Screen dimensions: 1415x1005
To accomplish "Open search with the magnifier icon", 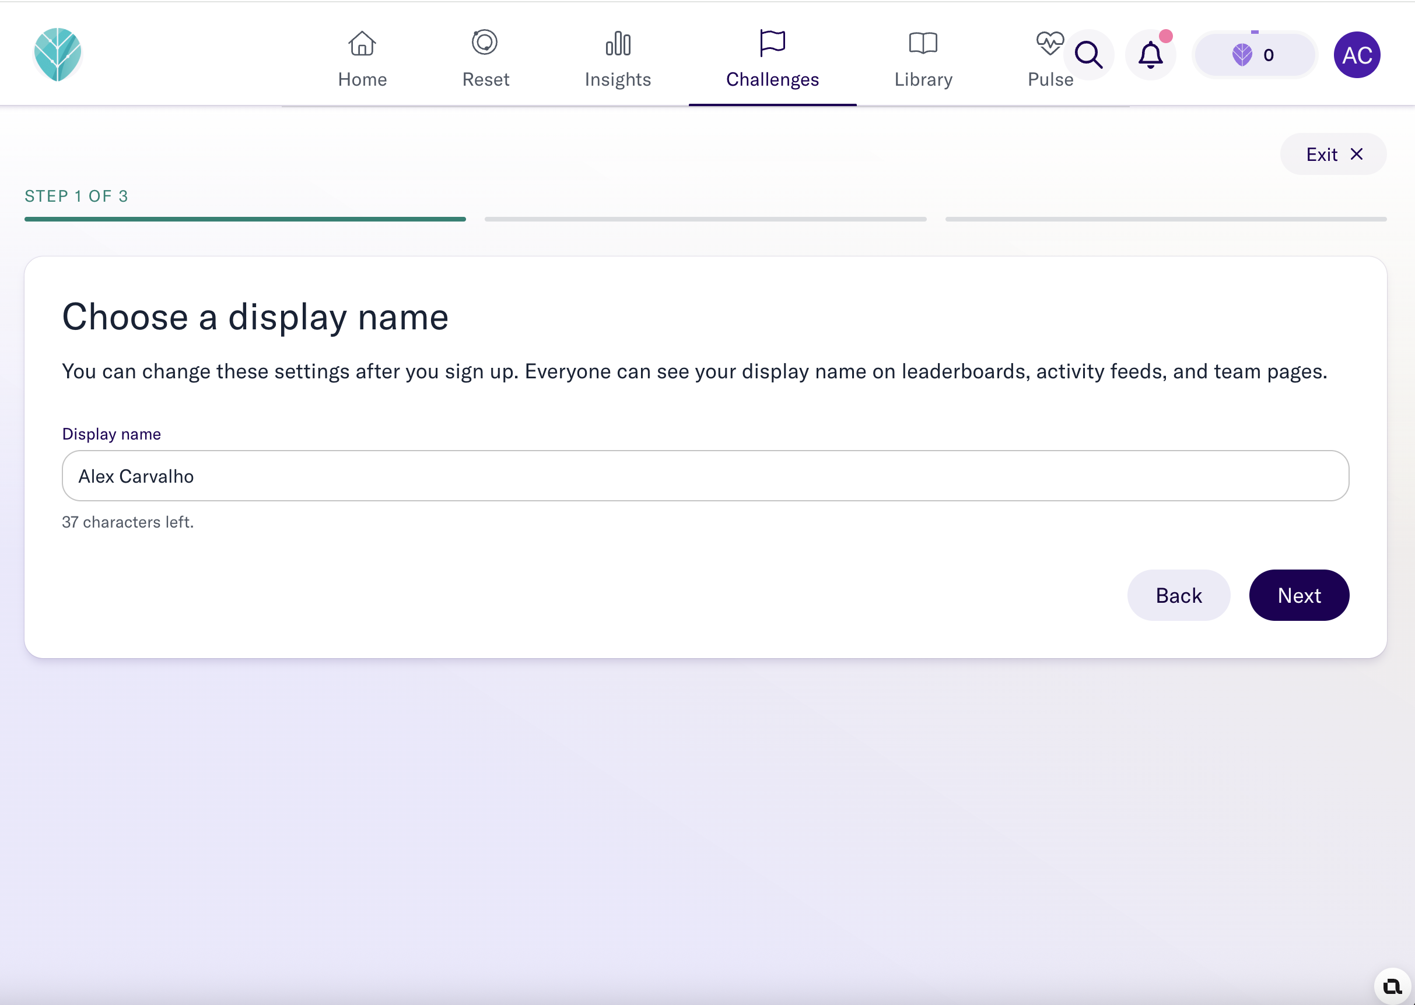I will 1088,55.
